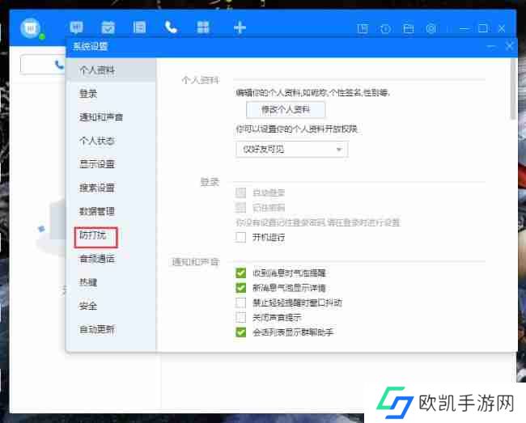Screen dimensions: 526x423
Task: Click the clock history icon
Action: click(x=385, y=29)
